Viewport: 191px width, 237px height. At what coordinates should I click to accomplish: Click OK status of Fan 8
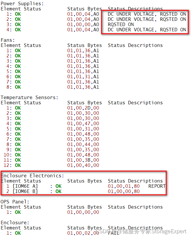click(18, 87)
